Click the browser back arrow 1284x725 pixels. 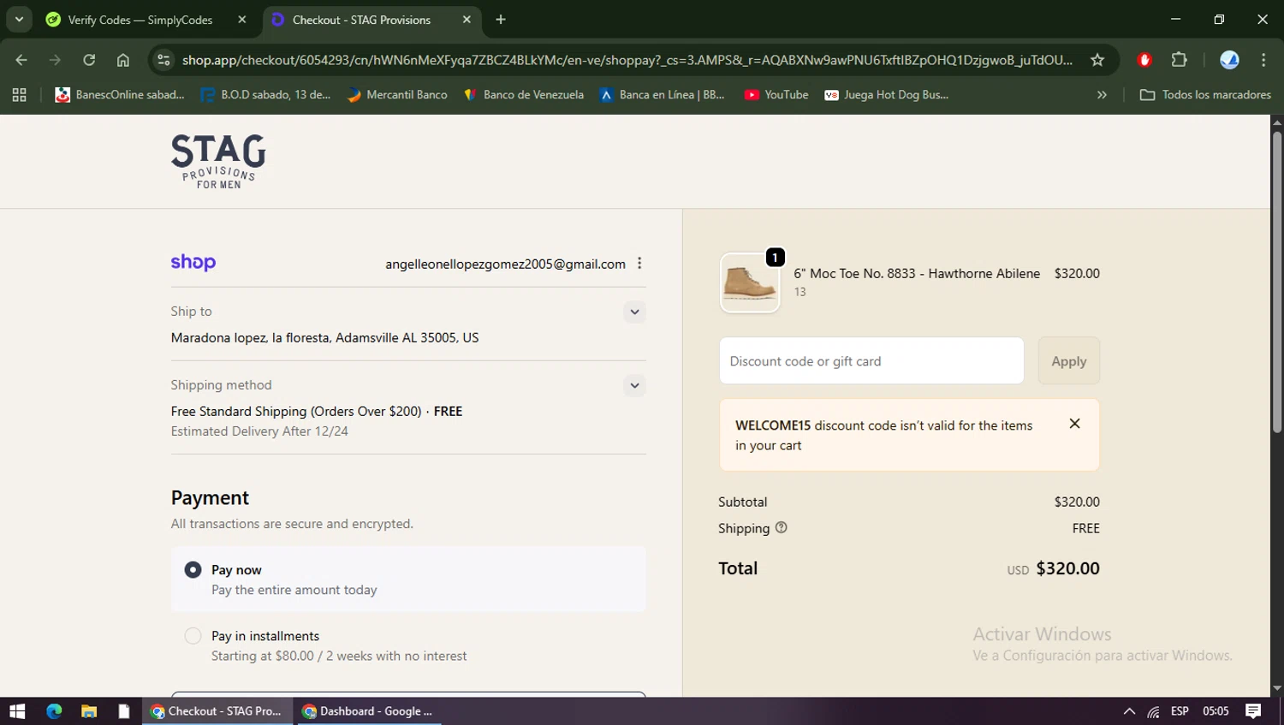click(21, 60)
